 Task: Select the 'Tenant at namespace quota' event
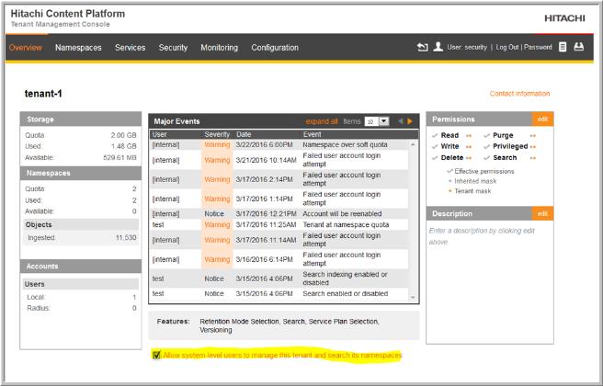pyautogui.click(x=279, y=224)
